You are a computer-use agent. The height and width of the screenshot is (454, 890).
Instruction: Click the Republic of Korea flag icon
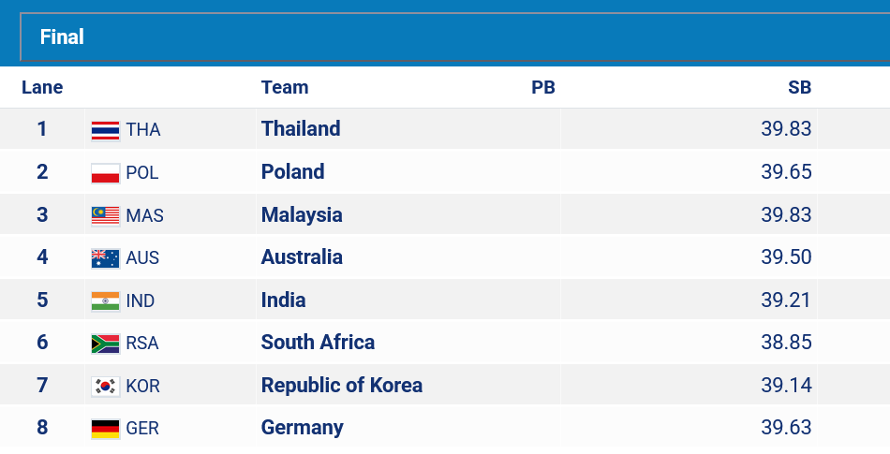(106, 386)
